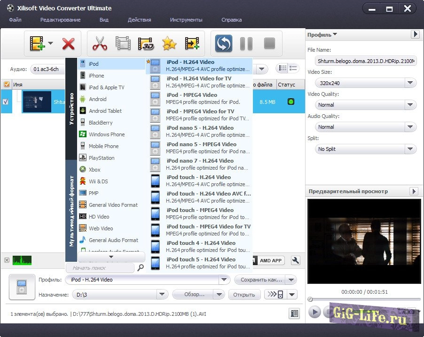Select the scissors clip tool

[x=100, y=44]
